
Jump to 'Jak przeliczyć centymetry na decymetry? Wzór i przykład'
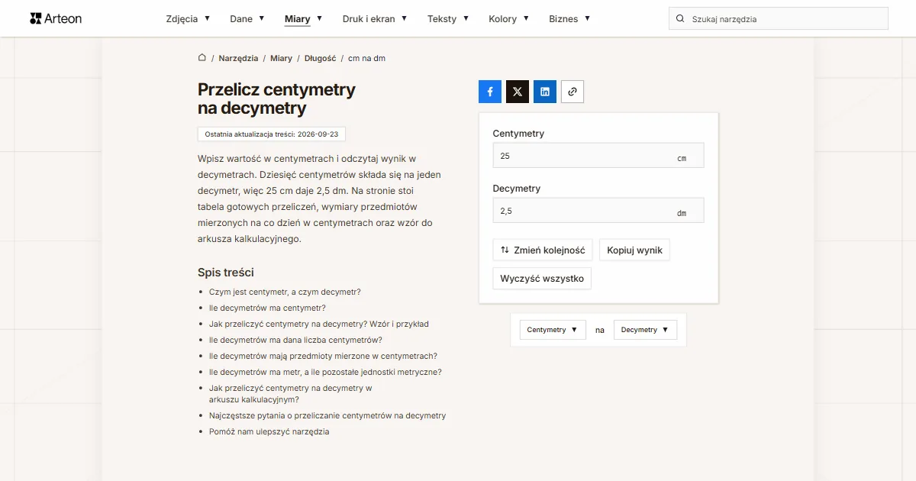[319, 324]
